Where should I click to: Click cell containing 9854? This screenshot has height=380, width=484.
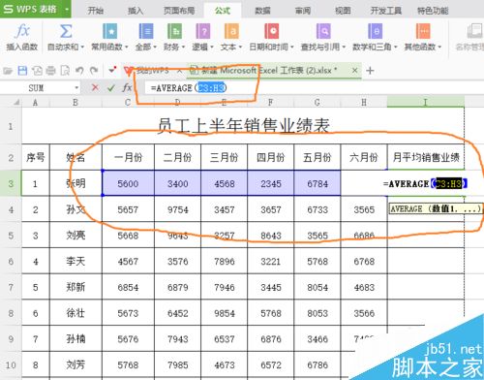coord(225,313)
